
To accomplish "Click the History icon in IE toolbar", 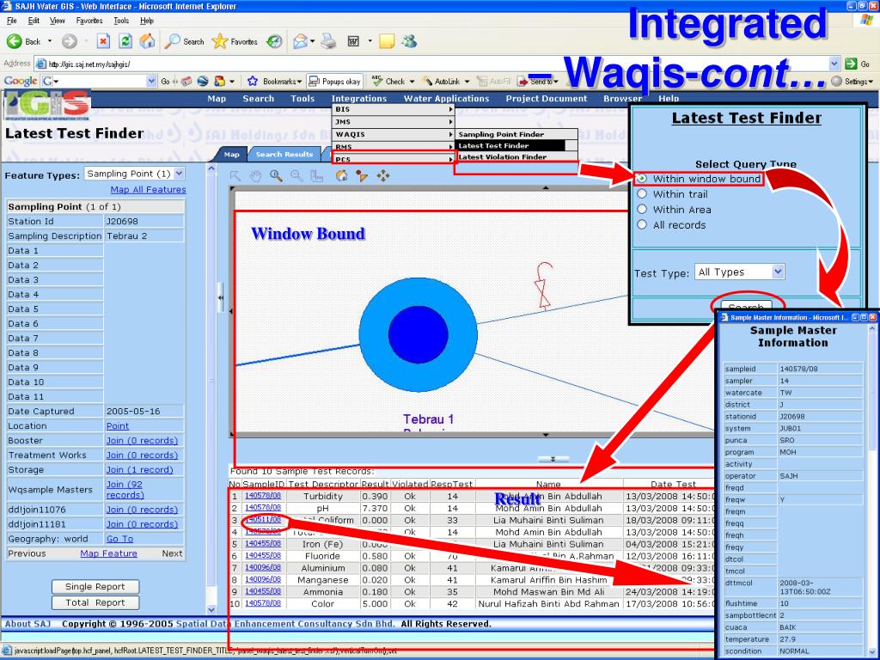I will pos(274,41).
